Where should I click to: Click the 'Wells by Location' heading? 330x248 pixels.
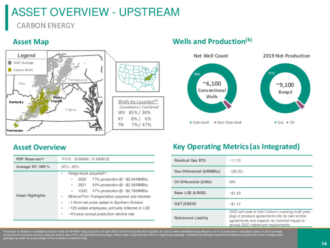[x=138, y=101]
